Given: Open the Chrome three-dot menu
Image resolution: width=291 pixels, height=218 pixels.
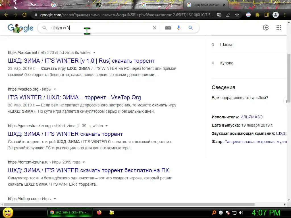Looking at the screenshot, I should point(285,15).
